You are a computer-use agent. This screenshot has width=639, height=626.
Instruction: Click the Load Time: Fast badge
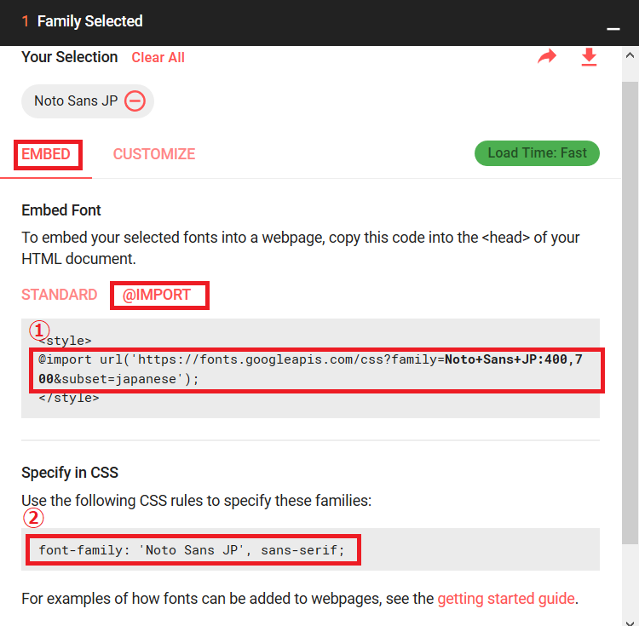coord(537,153)
